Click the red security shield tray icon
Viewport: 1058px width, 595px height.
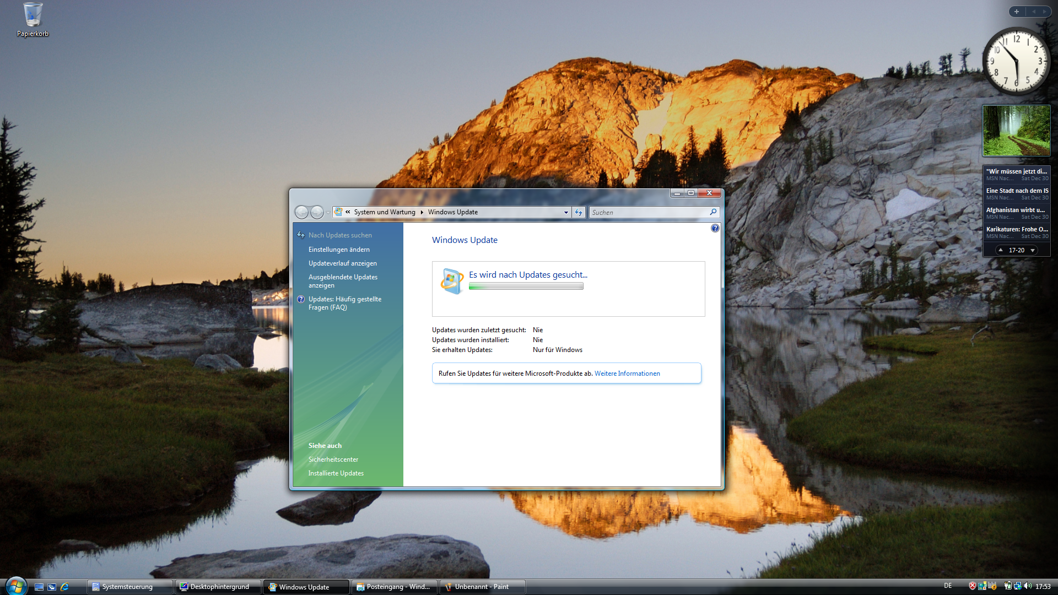(x=973, y=586)
